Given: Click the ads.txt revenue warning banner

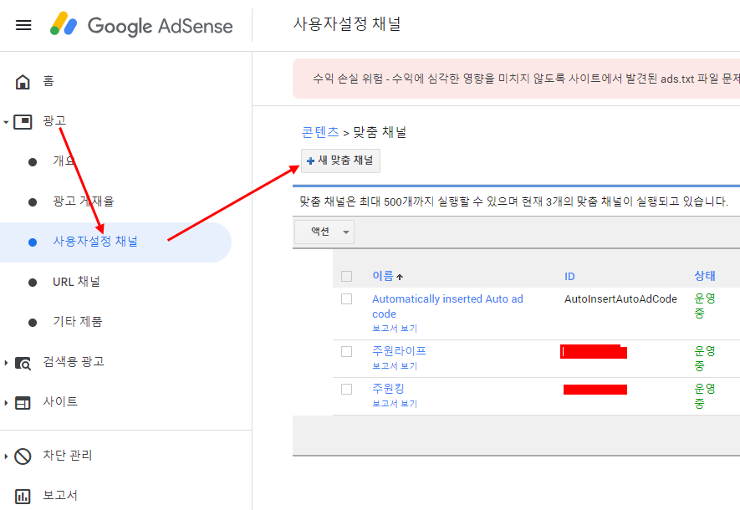Looking at the screenshot, I should pos(516,79).
